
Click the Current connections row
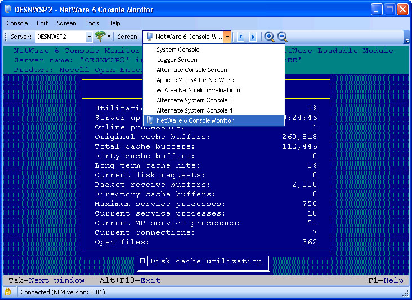(206, 232)
